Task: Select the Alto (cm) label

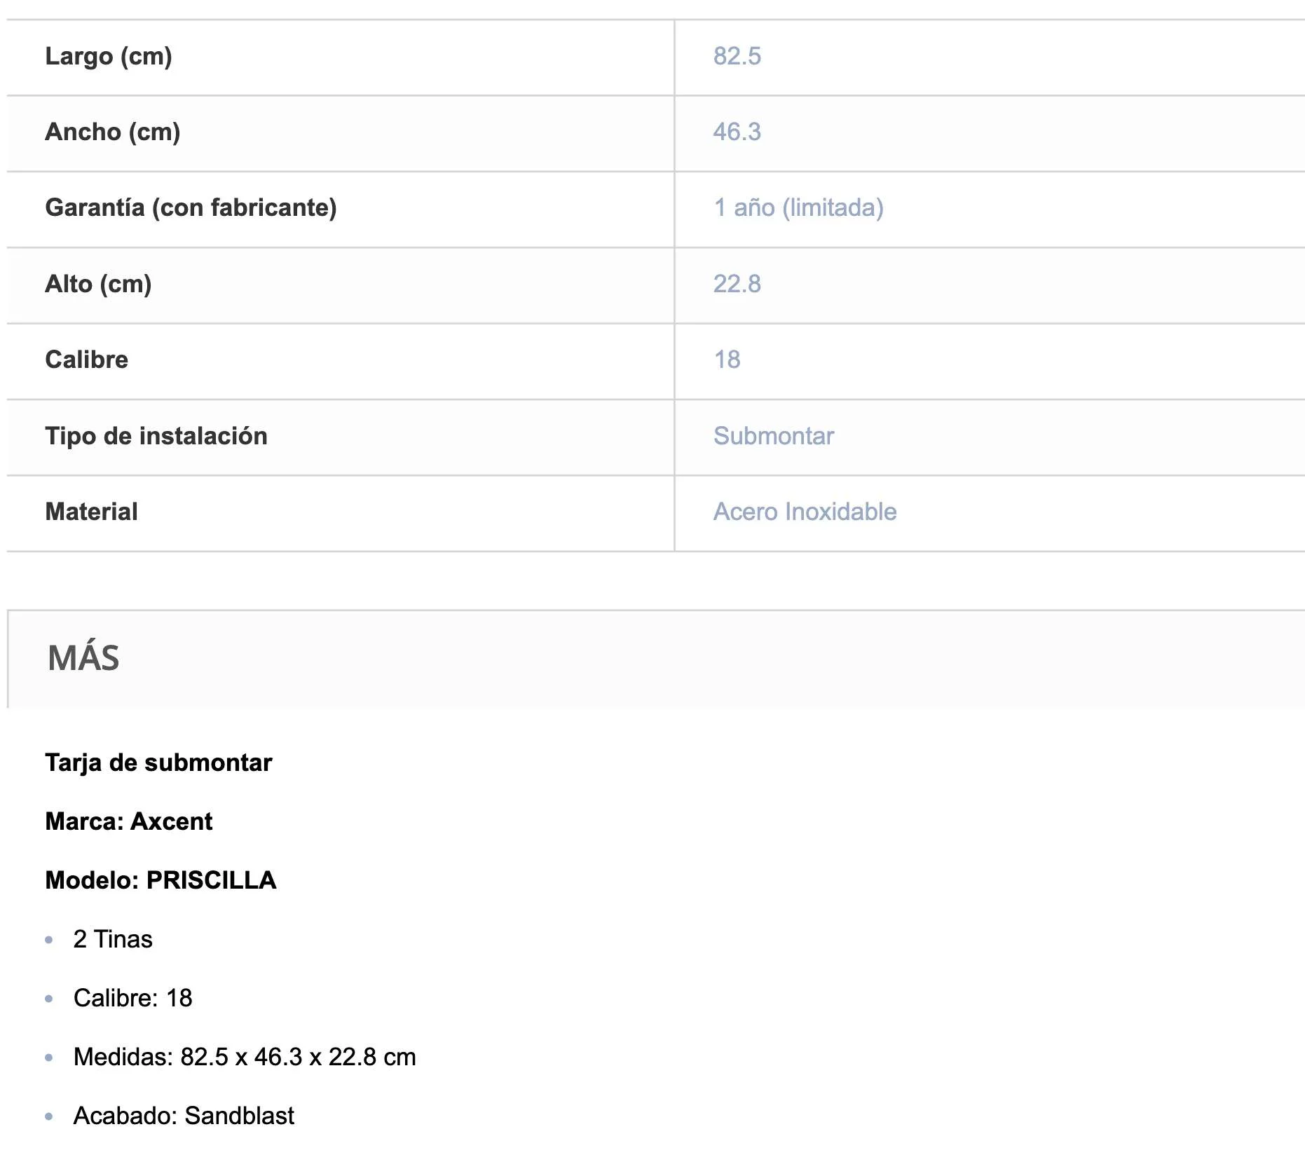Action: 98,284
